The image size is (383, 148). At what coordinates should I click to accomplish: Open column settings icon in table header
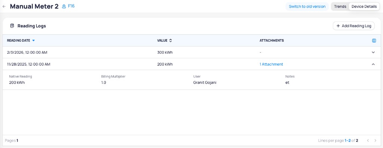click(374, 41)
